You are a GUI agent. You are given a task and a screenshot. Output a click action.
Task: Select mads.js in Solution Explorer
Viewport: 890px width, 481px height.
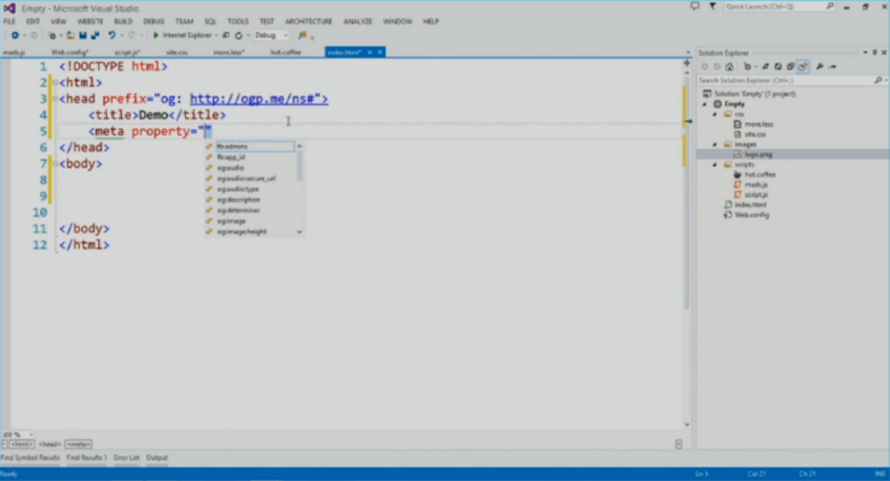[755, 184]
